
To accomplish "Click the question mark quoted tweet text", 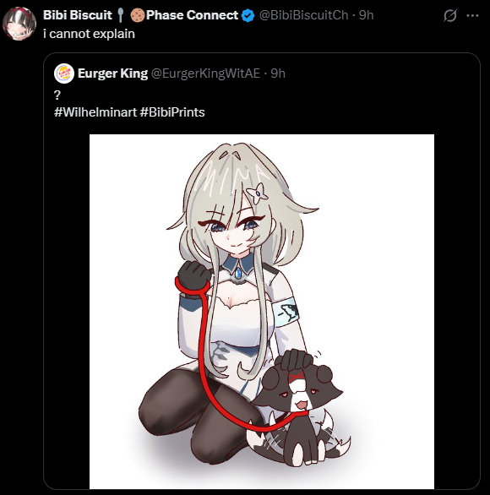I will pyautogui.click(x=57, y=95).
